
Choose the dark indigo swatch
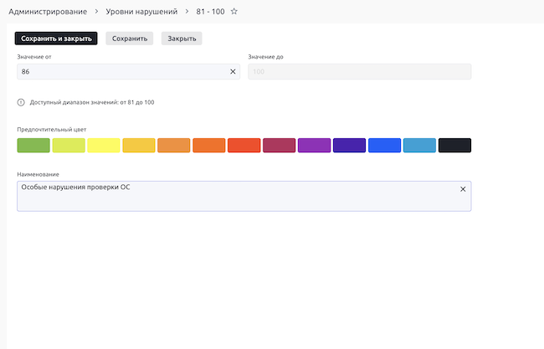(349, 146)
